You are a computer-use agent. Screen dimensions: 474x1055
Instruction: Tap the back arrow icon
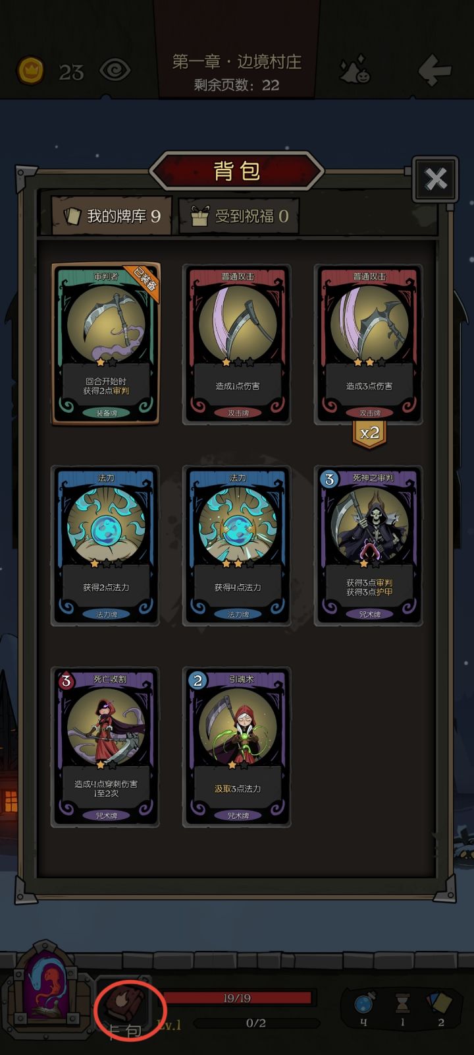tap(434, 69)
